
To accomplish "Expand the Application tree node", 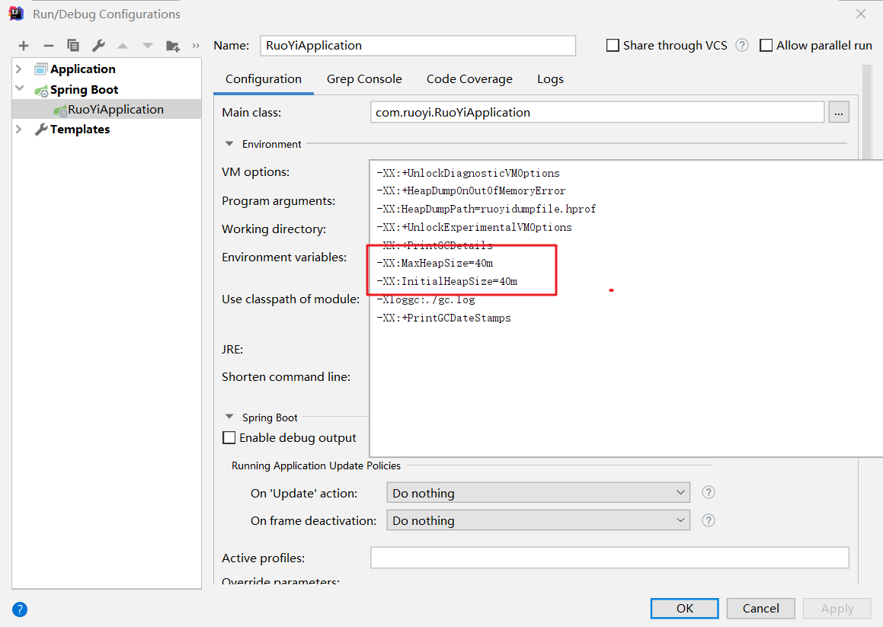I will tap(18, 69).
